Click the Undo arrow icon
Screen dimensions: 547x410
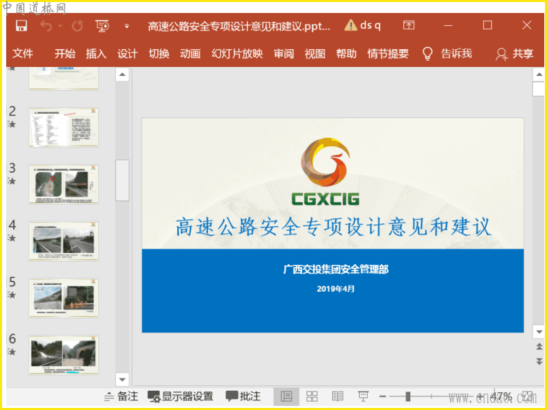(x=46, y=26)
